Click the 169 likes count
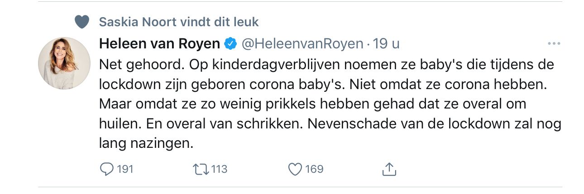The image size is (584, 194). 314,170
